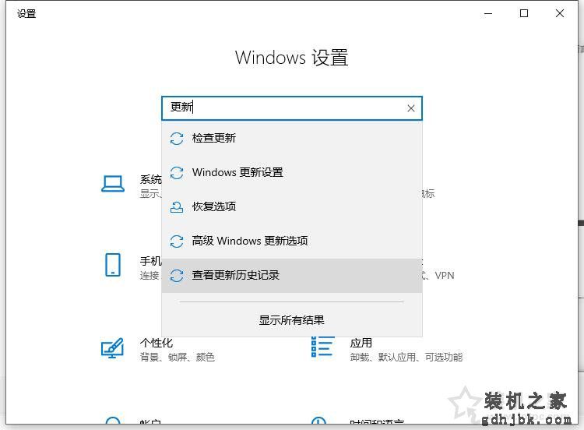Image resolution: width=584 pixels, height=430 pixels.
Task: Open the 应用 list icon category
Action: [322, 347]
